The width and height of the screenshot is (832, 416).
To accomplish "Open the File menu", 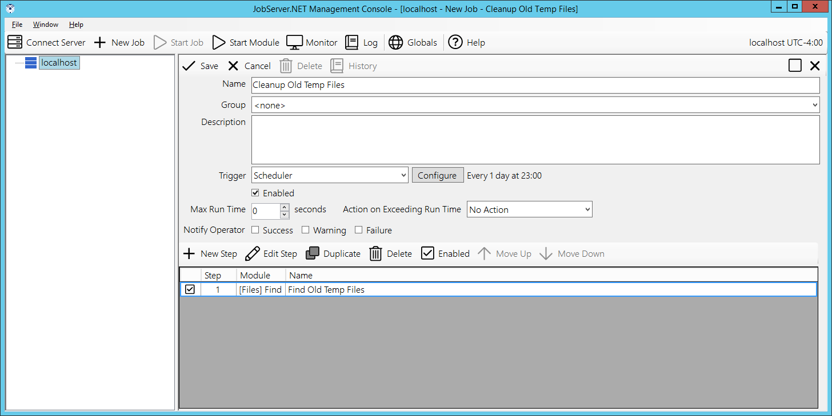I will click(x=17, y=25).
